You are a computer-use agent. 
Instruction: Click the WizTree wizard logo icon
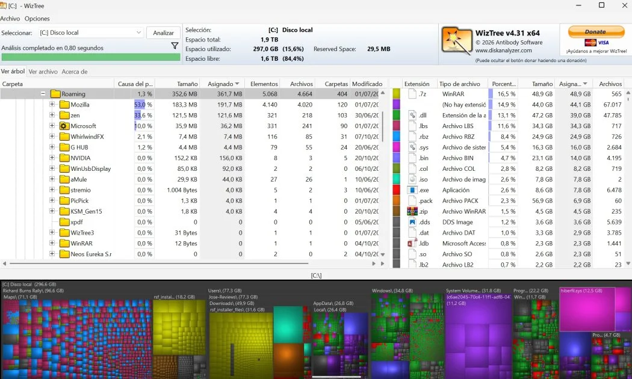[457, 41]
